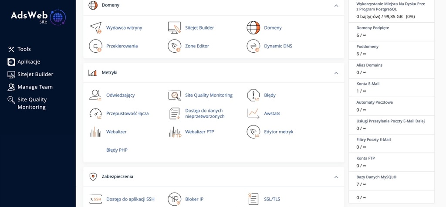Open the Bloker IP icon
Viewport: 446px width, 207px height.
(174, 199)
